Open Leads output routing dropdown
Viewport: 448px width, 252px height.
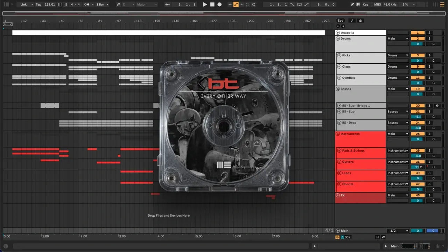(398, 173)
